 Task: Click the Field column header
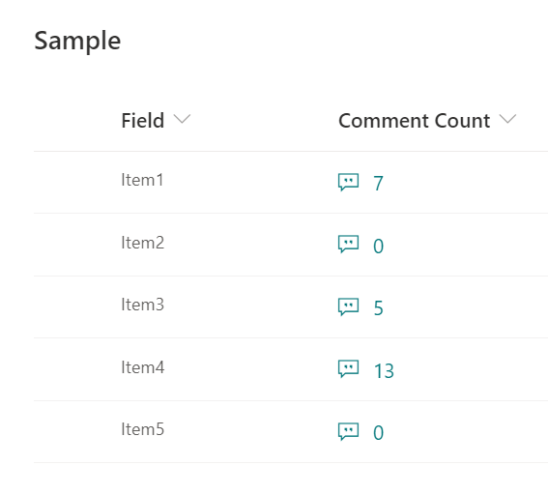click(x=143, y=121)
